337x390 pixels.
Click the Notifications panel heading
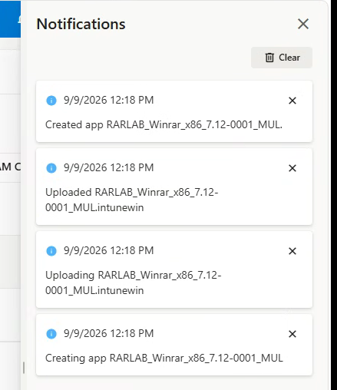(81, 24)
